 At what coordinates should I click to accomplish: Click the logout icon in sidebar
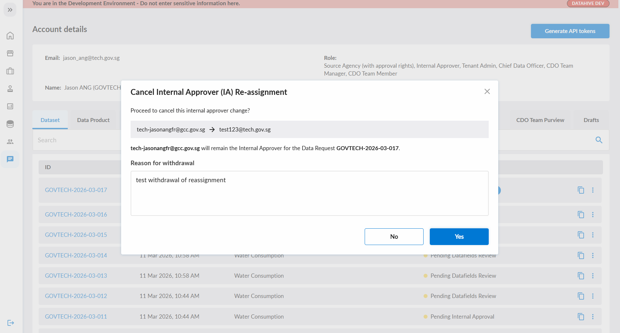[x=11, y=323]
